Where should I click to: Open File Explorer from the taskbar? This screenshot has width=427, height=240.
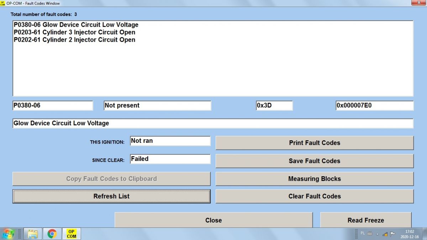pos(33,234)
